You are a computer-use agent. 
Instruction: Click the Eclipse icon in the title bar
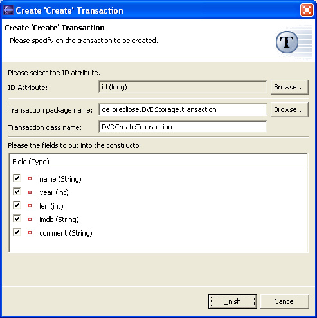8,10
